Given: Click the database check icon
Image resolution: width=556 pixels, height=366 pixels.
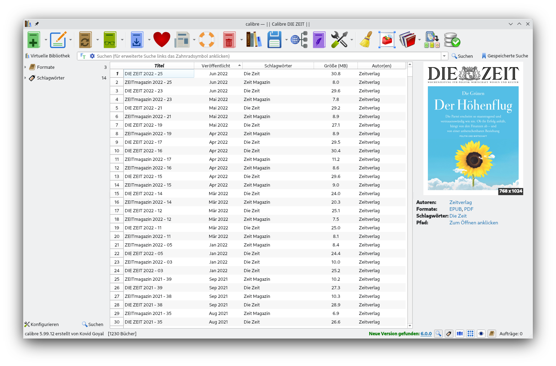Looking at the screenshot, I should click(x=452, y=40).
